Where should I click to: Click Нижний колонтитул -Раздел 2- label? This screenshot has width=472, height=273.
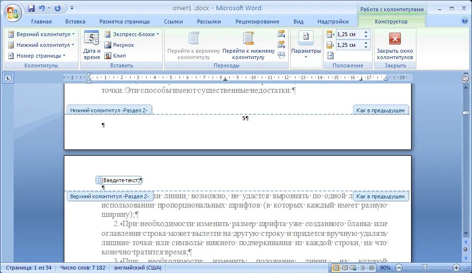pyautogui.click(x=109, y=110)
